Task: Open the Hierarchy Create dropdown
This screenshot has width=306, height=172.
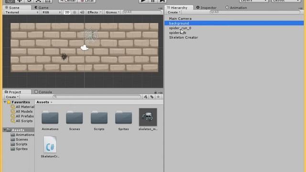Action: tap(174, 12)
